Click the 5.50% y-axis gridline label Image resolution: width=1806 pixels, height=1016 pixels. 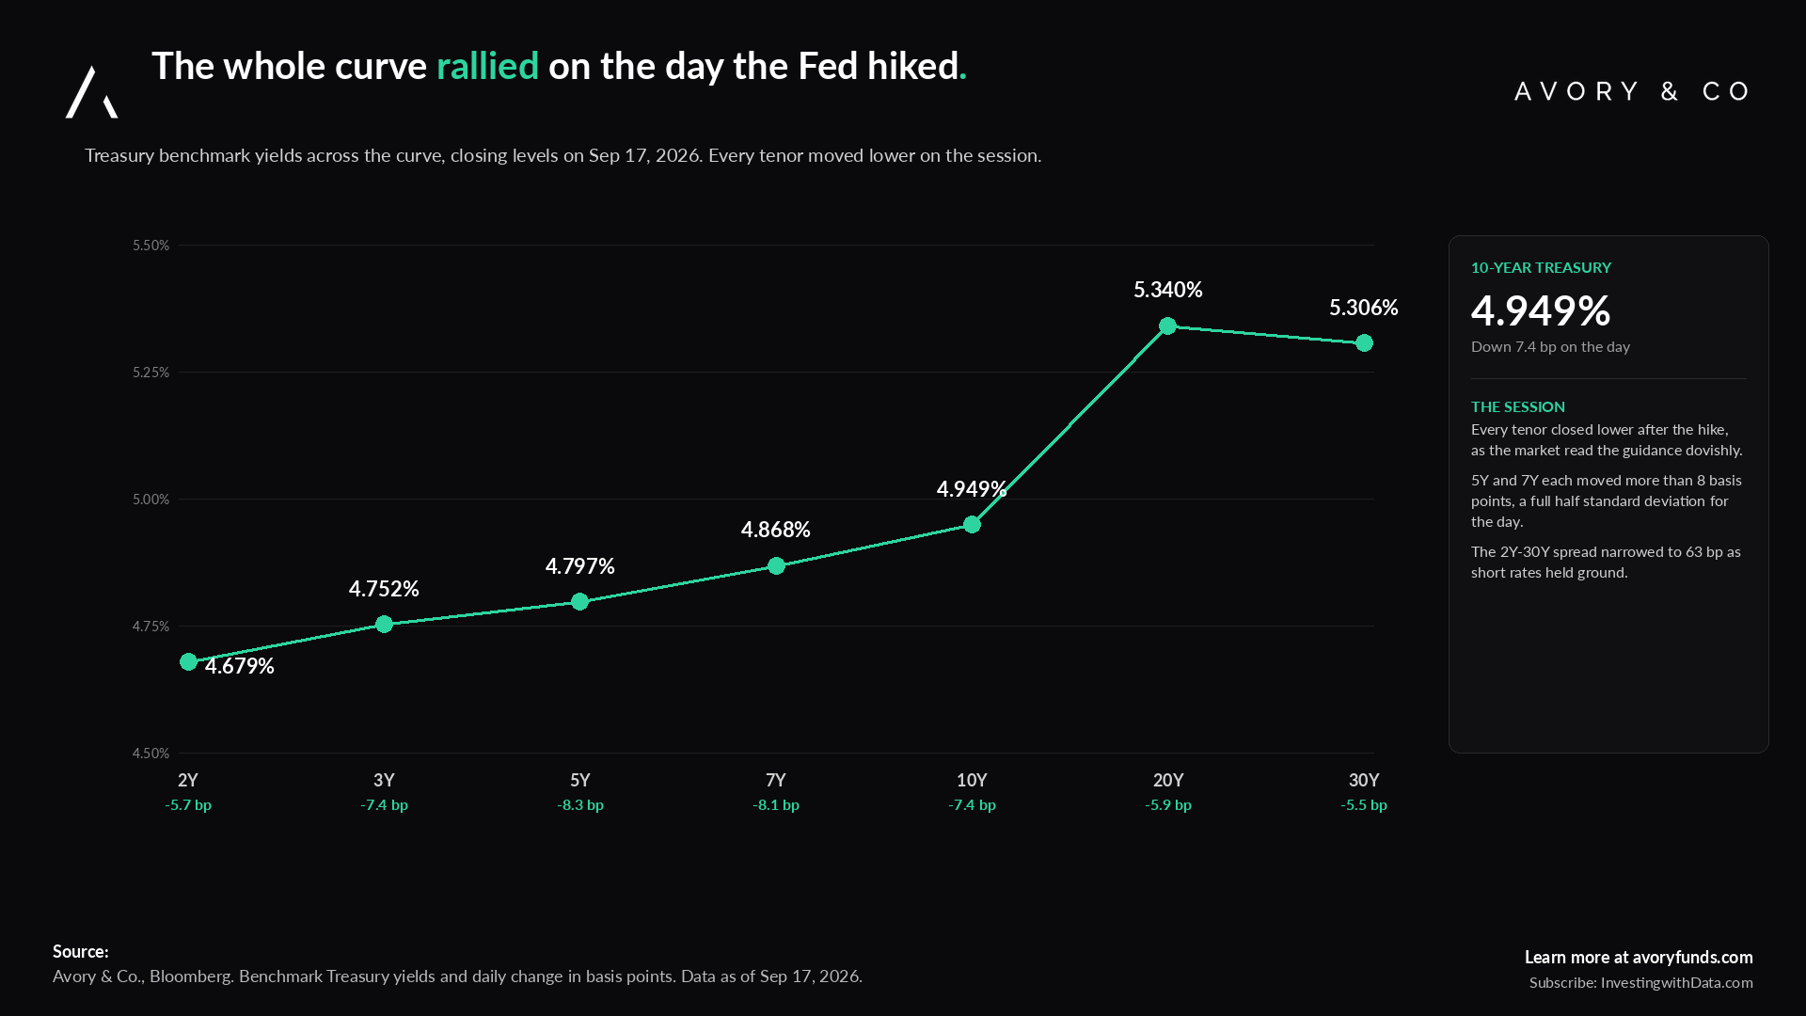coord(150,246)
